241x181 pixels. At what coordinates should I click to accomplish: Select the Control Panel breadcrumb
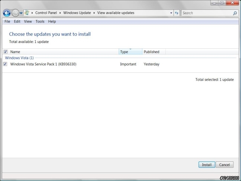click(46, 13)
